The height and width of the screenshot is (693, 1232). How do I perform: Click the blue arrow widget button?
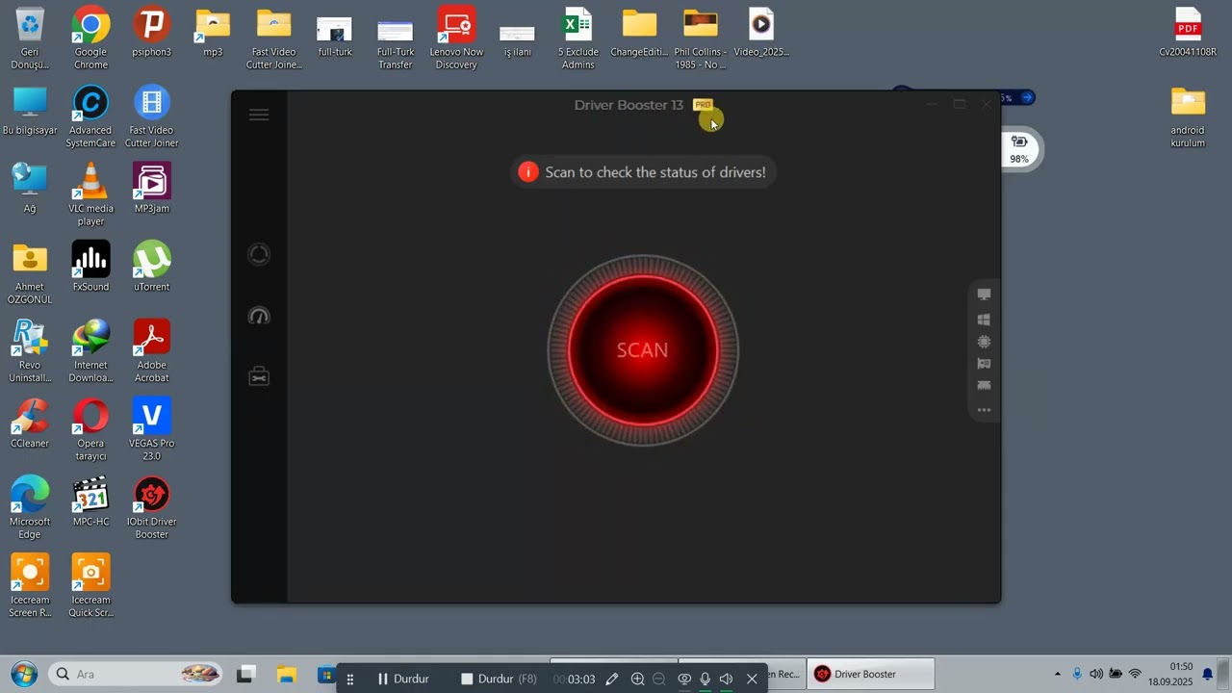(x=1028, y=97)
